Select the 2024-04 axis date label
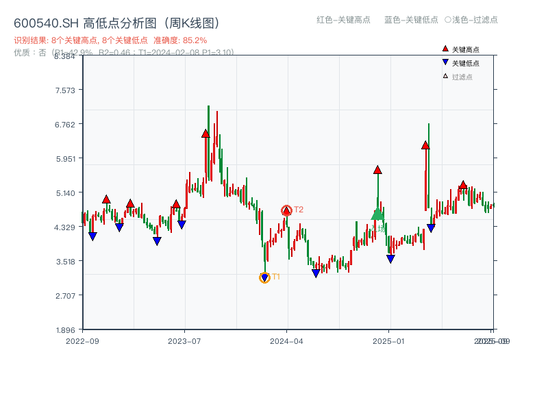Viewport: 548px width, 411px height. tap(286, 340)
